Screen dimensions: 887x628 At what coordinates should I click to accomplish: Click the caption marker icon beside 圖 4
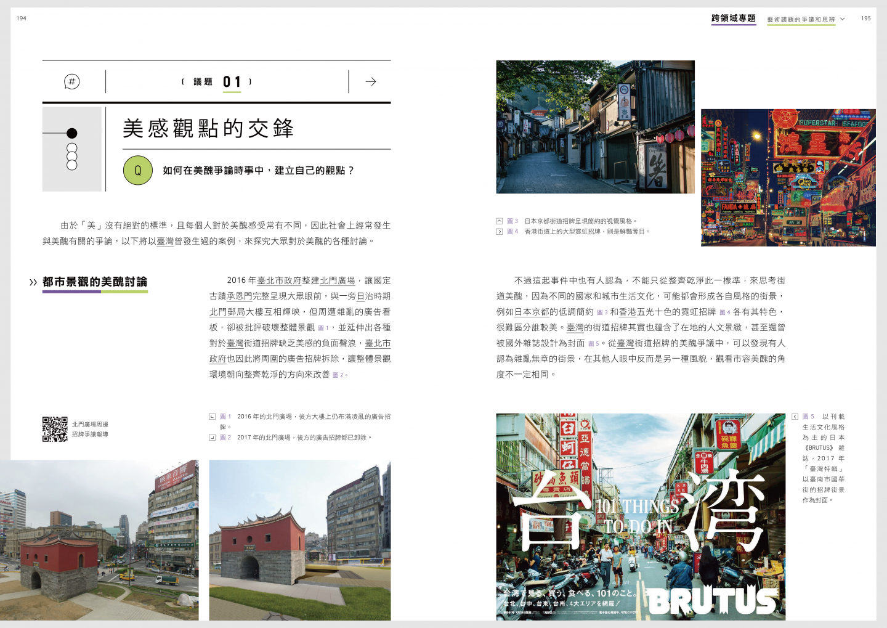point(500,232)
